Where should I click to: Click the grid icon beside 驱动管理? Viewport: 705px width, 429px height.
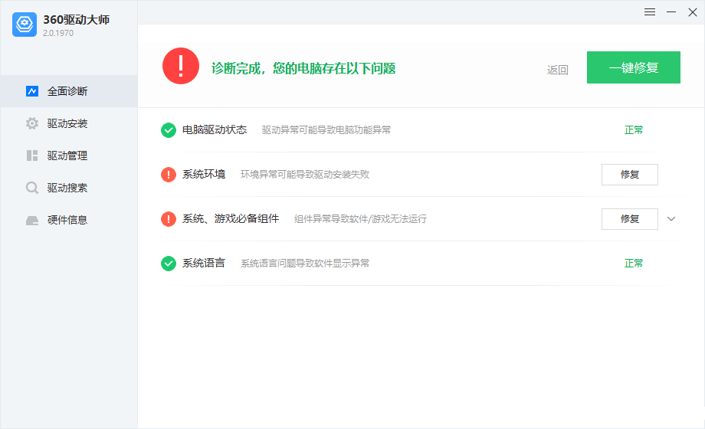pos(32,156)
